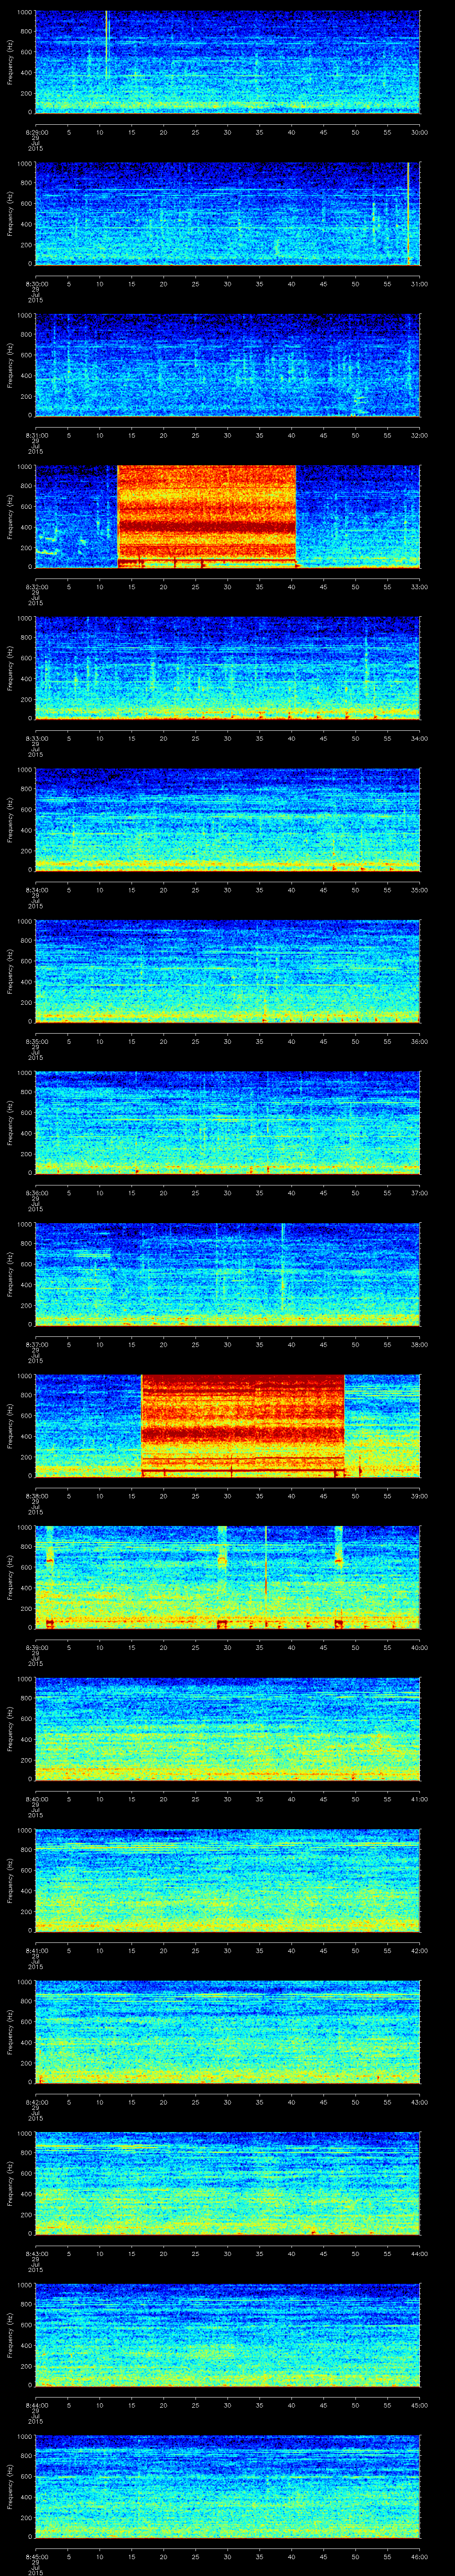Select the spectrogram panel starting at 8:36:00

(x=227, y=1122)
